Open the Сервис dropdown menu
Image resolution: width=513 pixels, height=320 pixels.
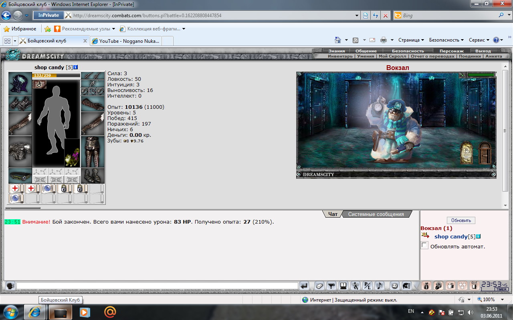tap(479, 40)
